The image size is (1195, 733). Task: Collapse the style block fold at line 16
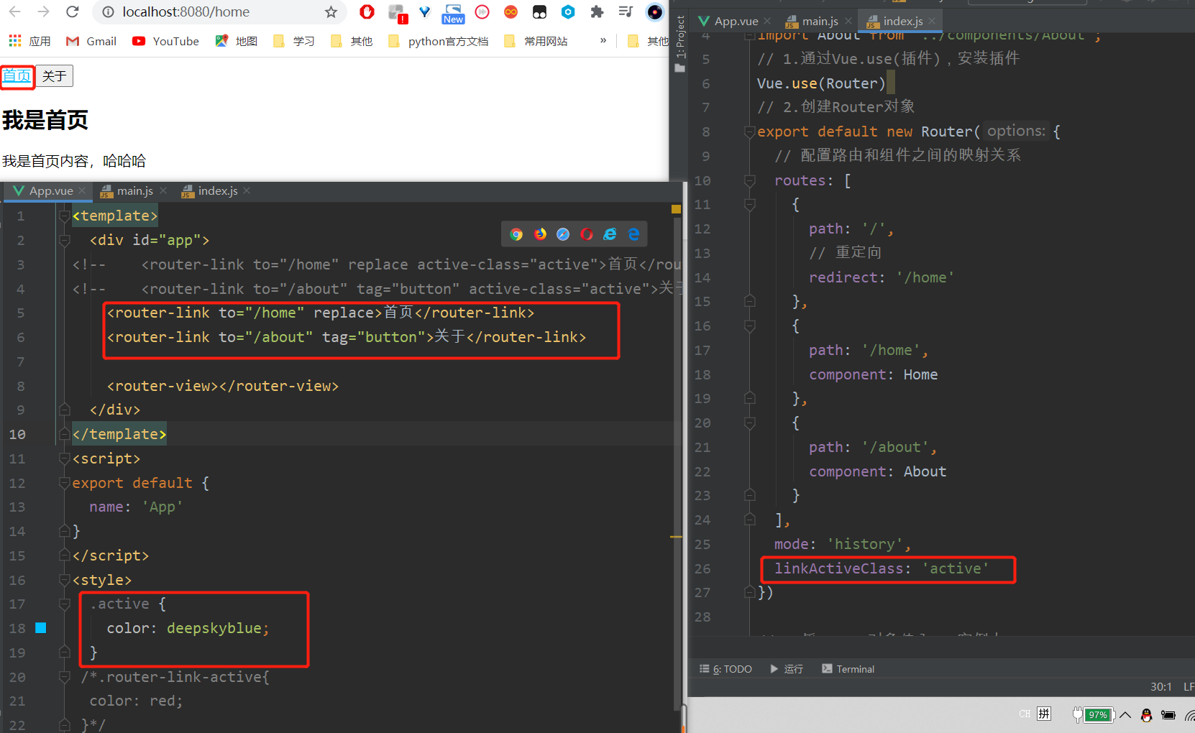65,580
